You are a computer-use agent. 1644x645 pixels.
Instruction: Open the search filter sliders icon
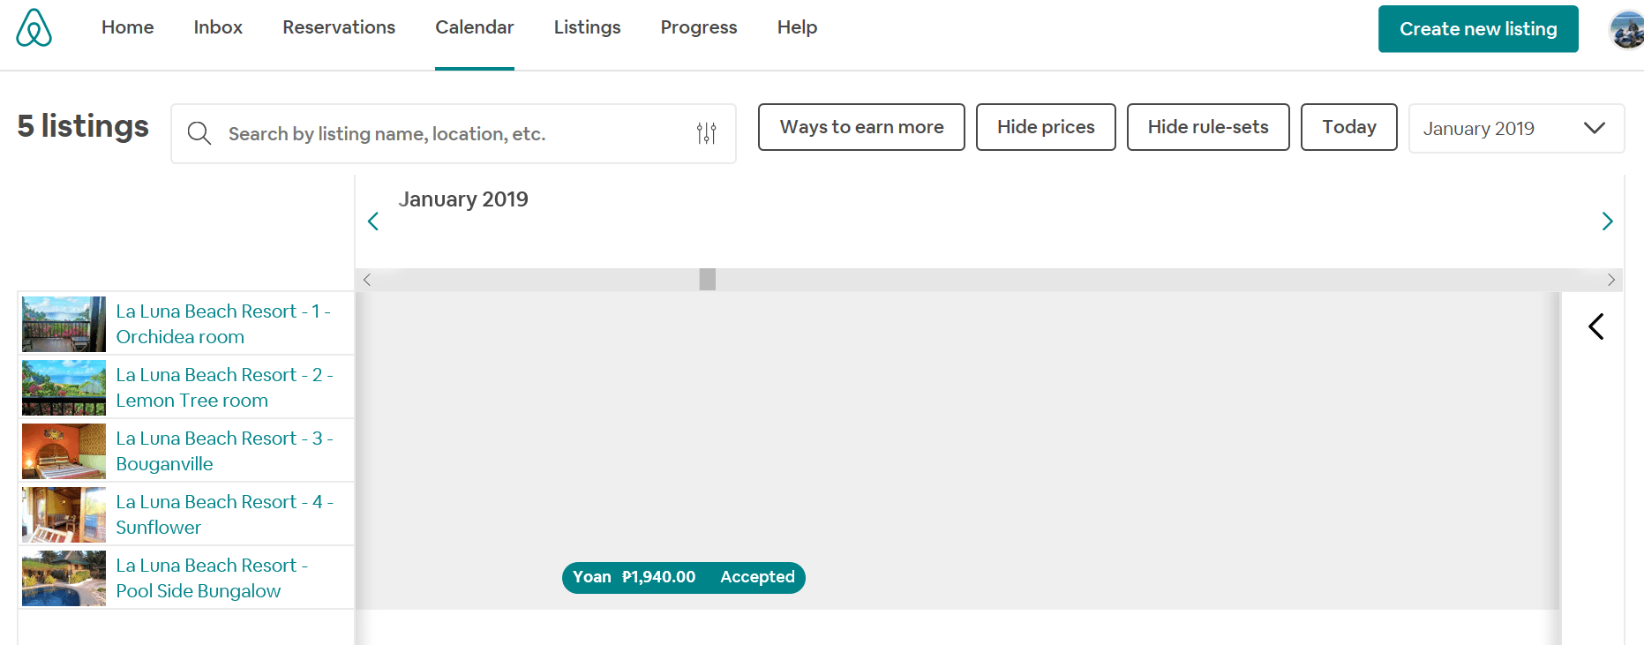pyautogui.click(x=706, y=133)
